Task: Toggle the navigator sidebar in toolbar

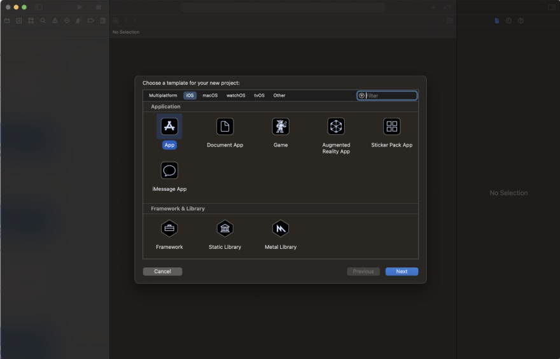Action: [x=39, y=7]
